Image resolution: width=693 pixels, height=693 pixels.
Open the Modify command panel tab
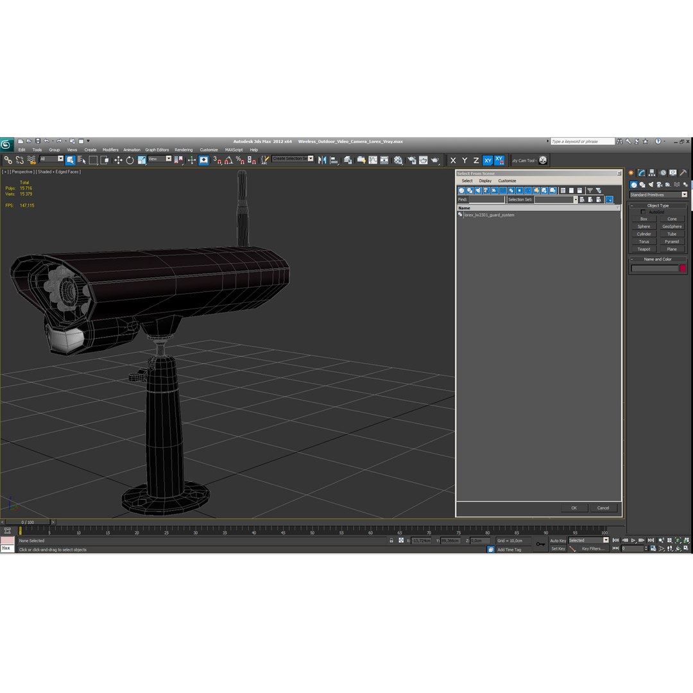(642, 173)
